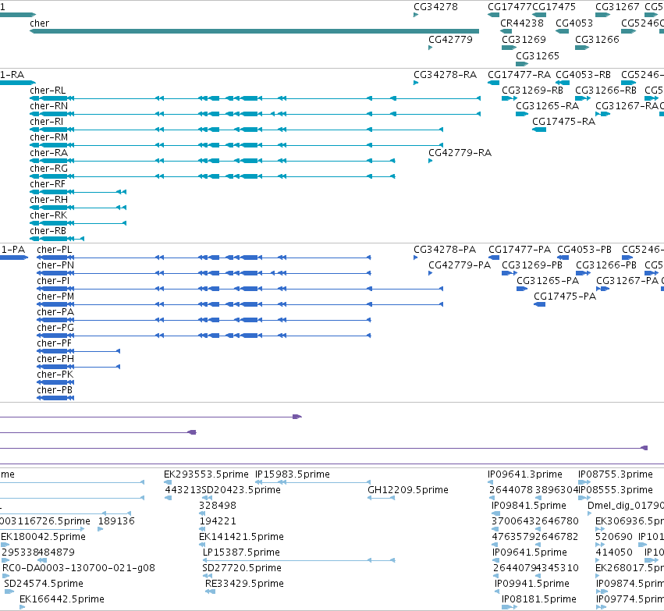Open the CG17477-PA protein label
The height and width of the screenshot is (611, 664).
[520, 250]
